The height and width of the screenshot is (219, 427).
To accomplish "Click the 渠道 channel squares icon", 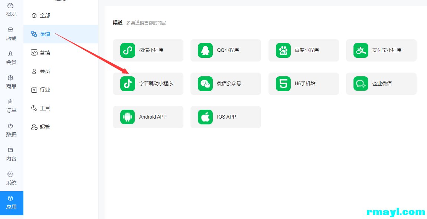I will (34, 34).
